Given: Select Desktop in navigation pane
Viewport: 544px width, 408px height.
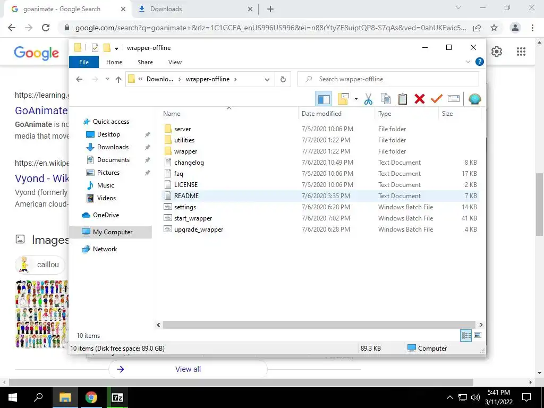Looking at the screenshot, I should click(108, 134).
